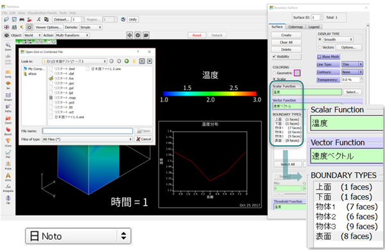Screen dimensions: 385x250
Task: Open the Iso surface panel icon
Action: pos(8,85)
